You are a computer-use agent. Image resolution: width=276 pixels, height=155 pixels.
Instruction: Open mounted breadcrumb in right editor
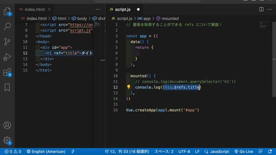[x=168, y=19]
